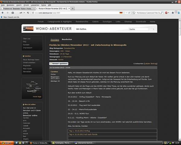The image size is (181, 145).
Task: Open the Hilfe menu
Action: tap(49, 5)
